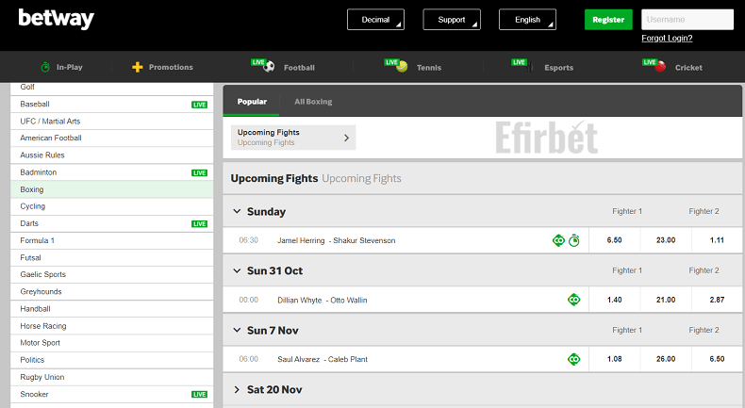Select Gaelic Sports in sidebar
Viewport: 745px width, 408px height.
111,274
